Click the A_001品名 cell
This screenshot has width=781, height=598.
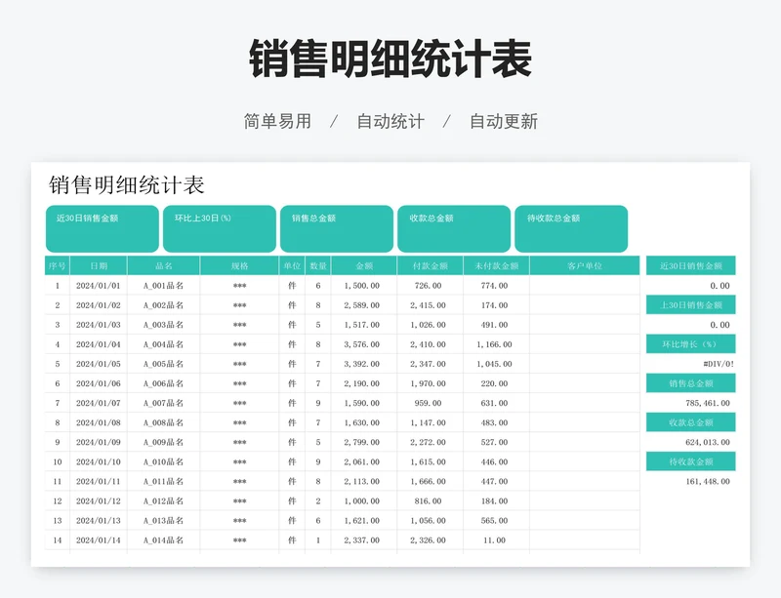(x=164, y=286)
